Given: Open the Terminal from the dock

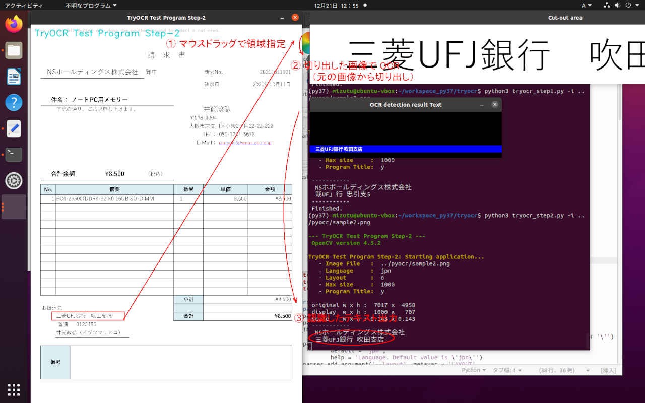Looking at the screenshot, I should click(x=14, y=154).
